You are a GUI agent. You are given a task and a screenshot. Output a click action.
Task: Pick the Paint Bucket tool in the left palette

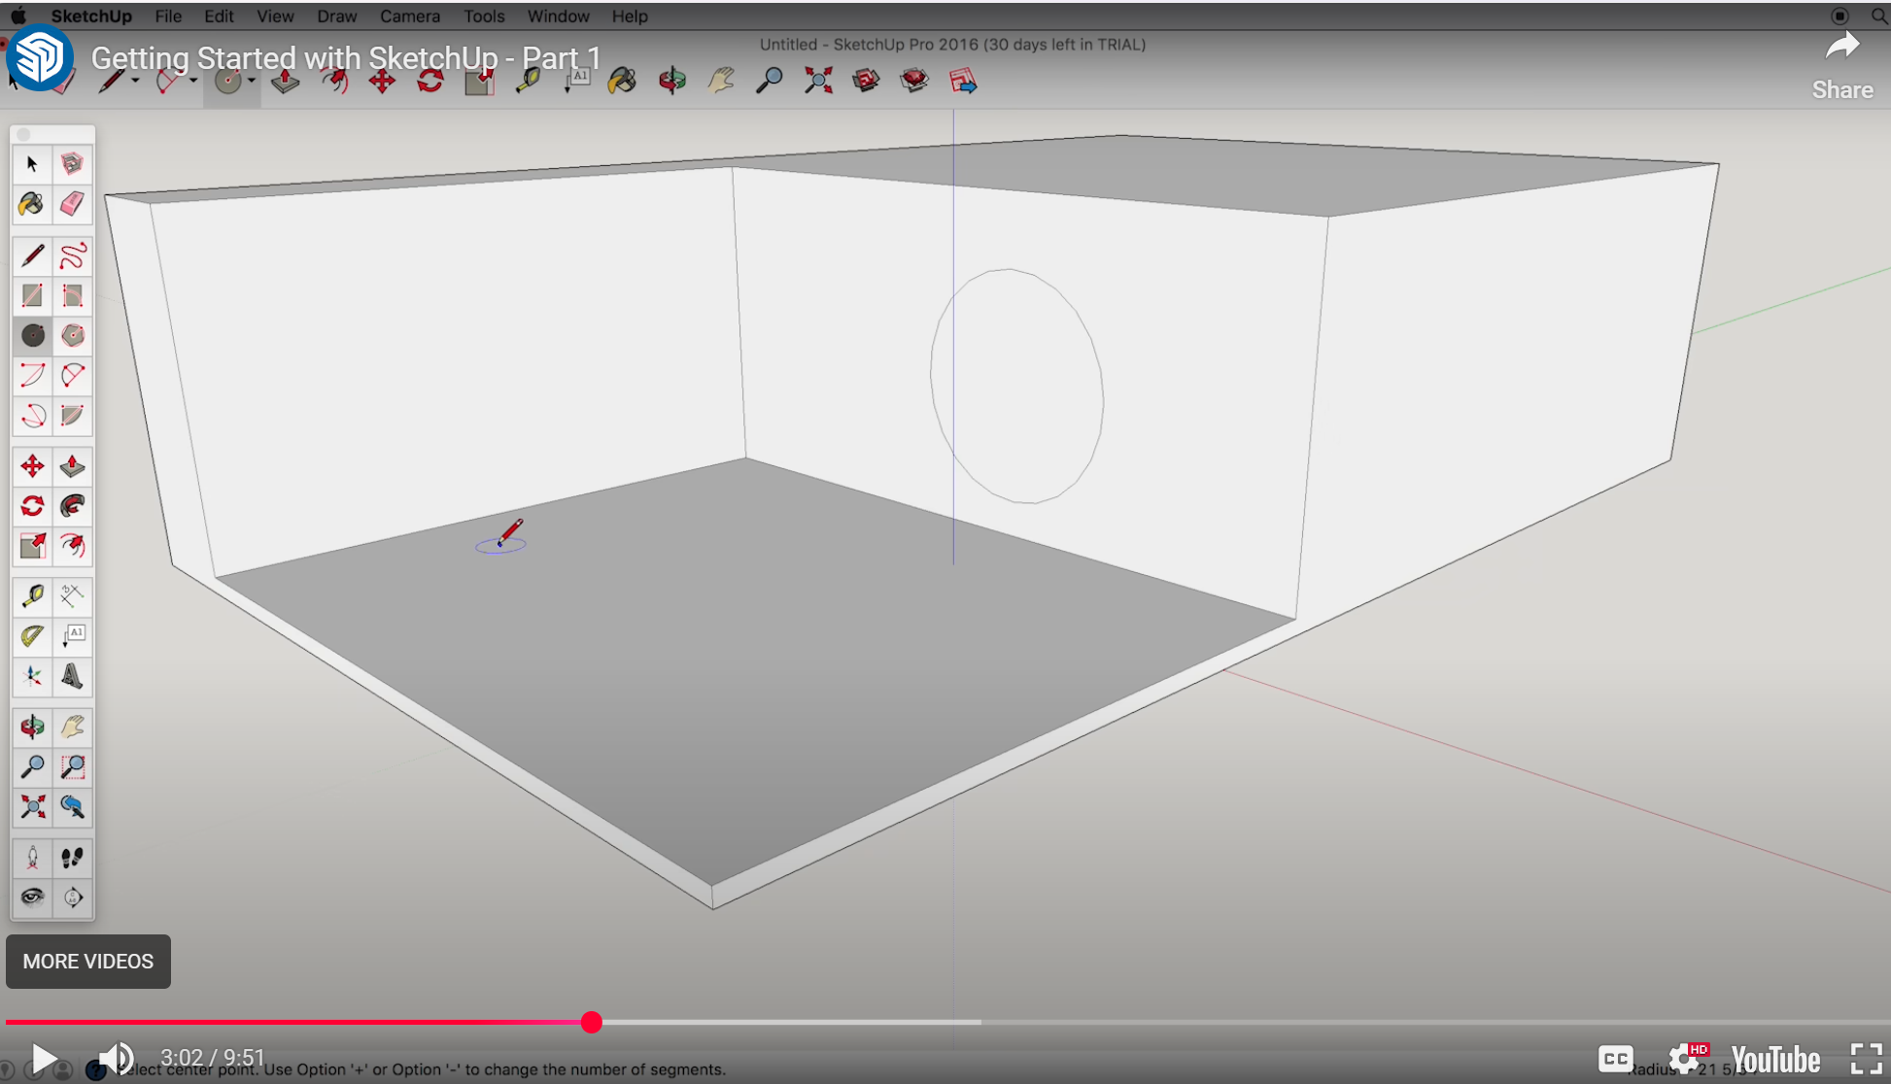(x=32, y=203)
